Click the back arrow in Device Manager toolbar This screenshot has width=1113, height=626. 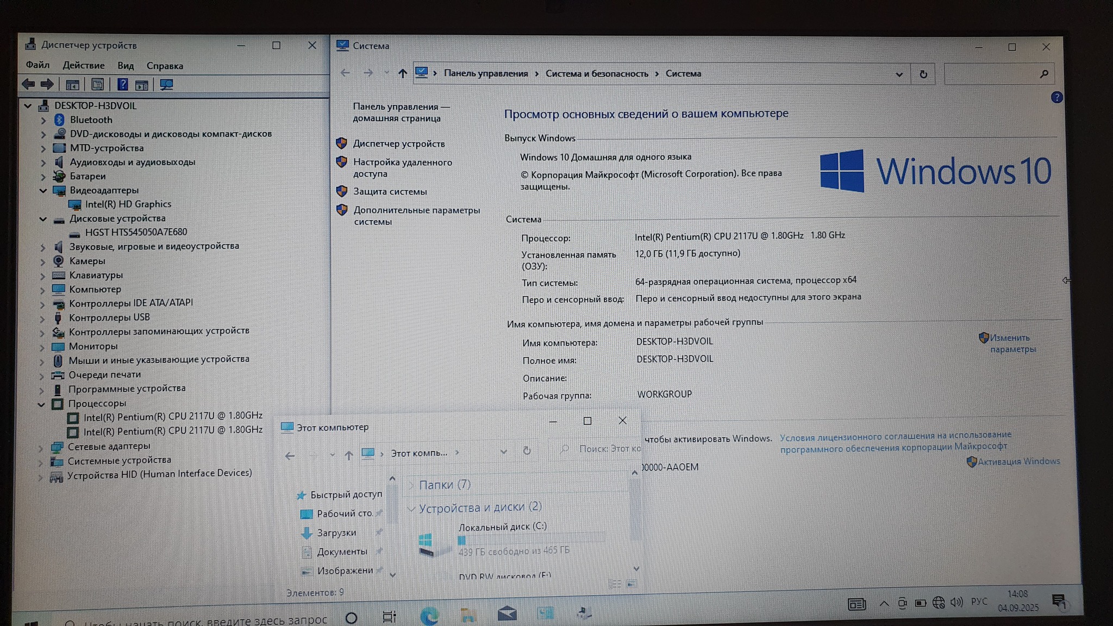coord(28,84)
